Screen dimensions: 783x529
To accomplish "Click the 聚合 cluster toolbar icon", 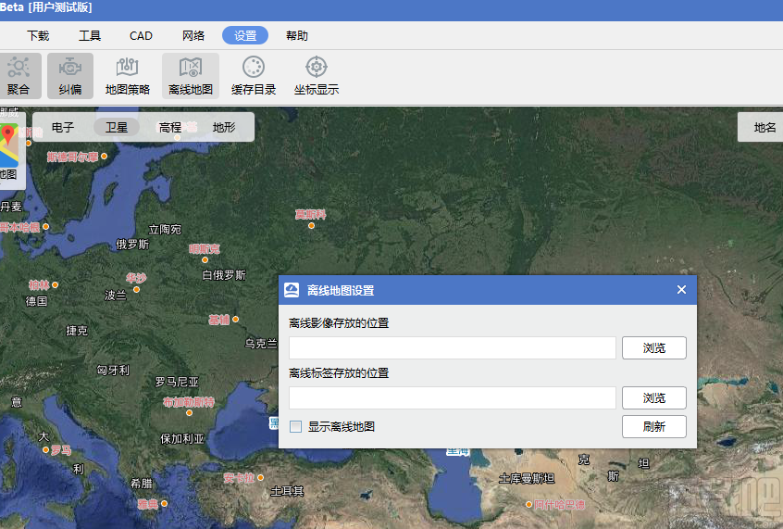I will [19, 75].
